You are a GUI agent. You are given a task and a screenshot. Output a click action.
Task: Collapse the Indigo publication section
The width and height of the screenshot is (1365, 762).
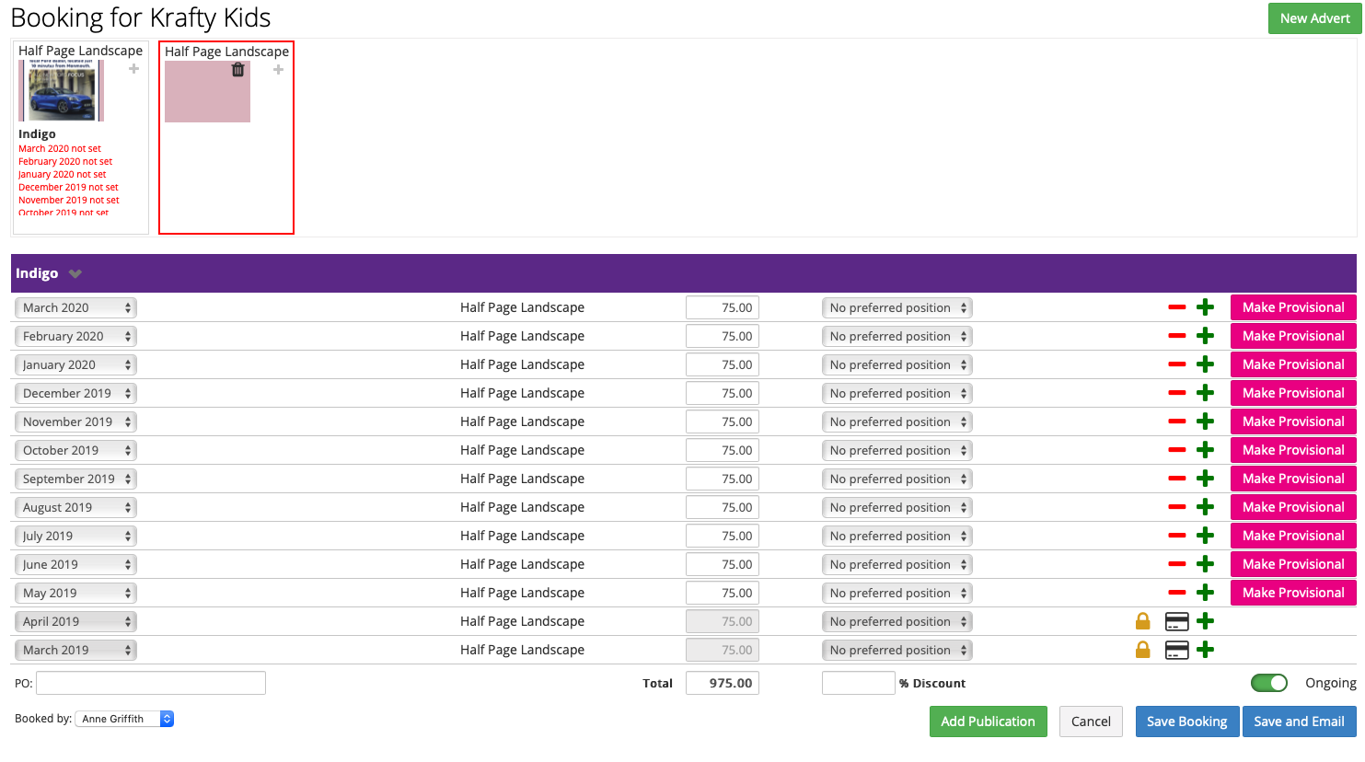click(75, 273)
